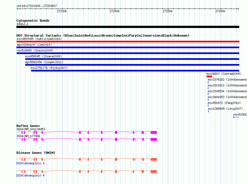Select the dgv5882n54 (Cooper2011) variant bar
This screenshot has height=184, width=247.
[132, 65]
